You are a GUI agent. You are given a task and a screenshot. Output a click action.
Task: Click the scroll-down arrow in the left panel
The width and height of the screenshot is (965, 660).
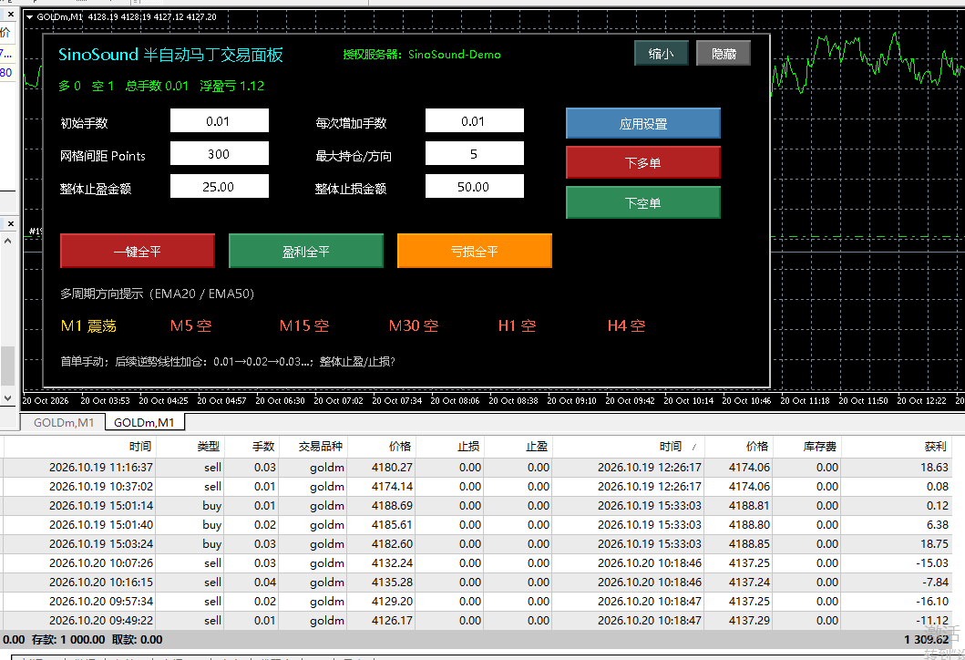point(8,398)
